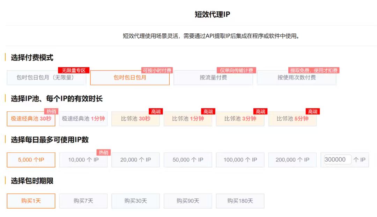This screenshot has width=377, height=217.
Task: Click the custom IP count input field
Action: 337,160
